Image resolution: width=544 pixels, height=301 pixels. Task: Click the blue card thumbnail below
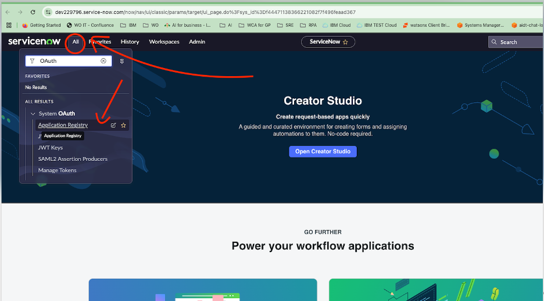tap(203, 289)
